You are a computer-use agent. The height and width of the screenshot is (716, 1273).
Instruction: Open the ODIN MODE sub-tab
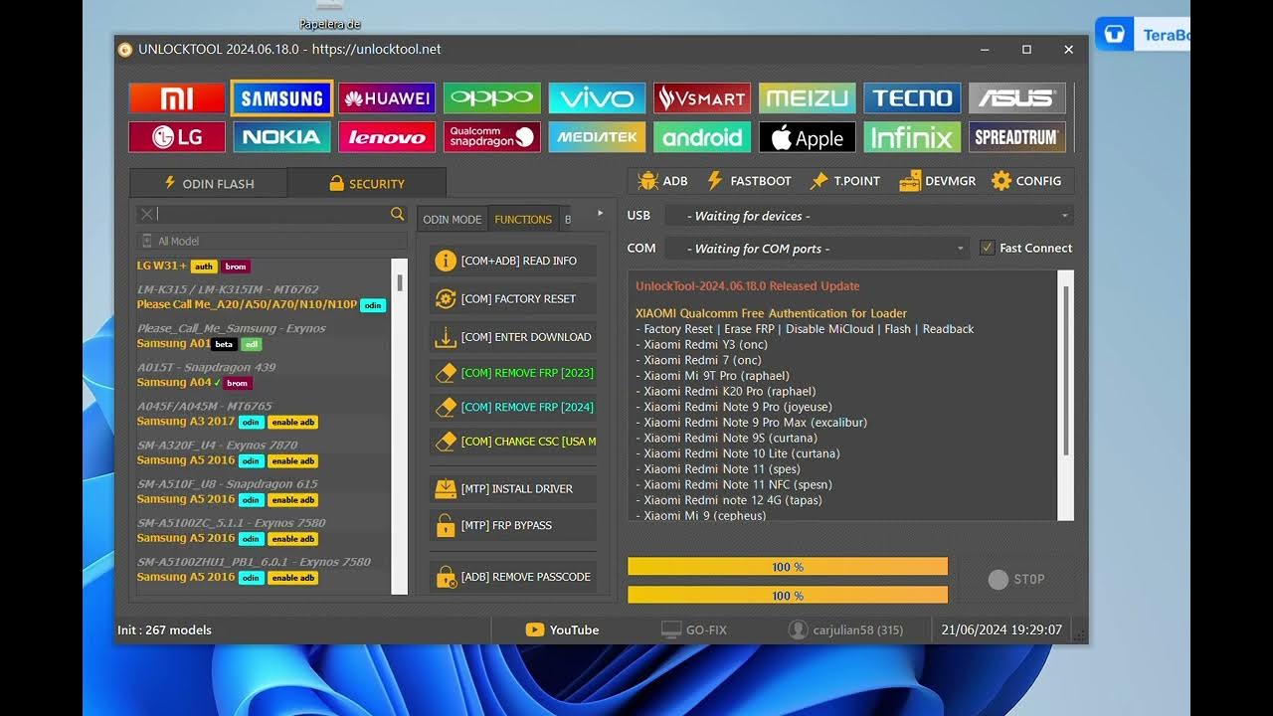click(x=452, y=220)
